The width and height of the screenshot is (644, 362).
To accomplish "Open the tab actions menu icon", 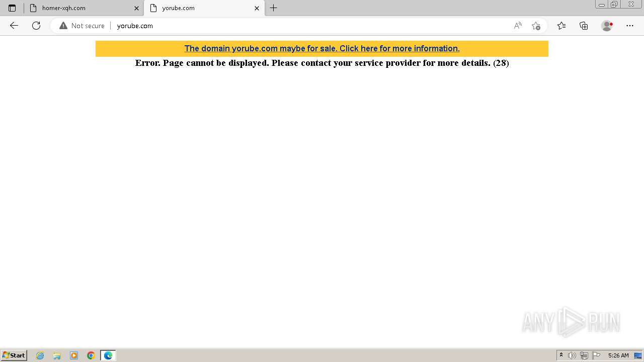I will click(x=12, y=8).
